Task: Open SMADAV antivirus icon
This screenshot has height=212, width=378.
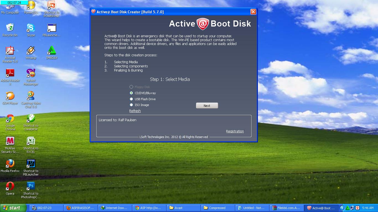Action: pos(51,53)
